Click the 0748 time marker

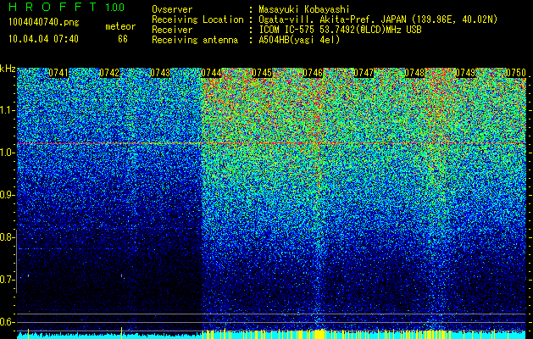414,73
